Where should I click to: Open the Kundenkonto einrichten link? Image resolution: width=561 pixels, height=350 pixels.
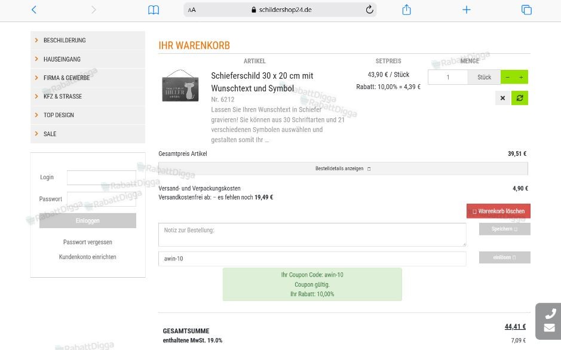tap(88, 257)
